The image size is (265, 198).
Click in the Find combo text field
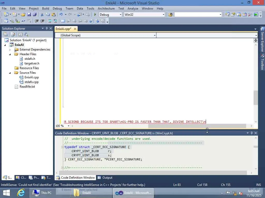(197, 15)
